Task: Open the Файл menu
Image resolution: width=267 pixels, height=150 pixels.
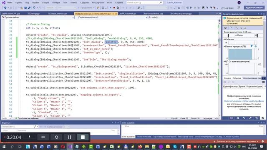Action: click(x=10, y=2)
